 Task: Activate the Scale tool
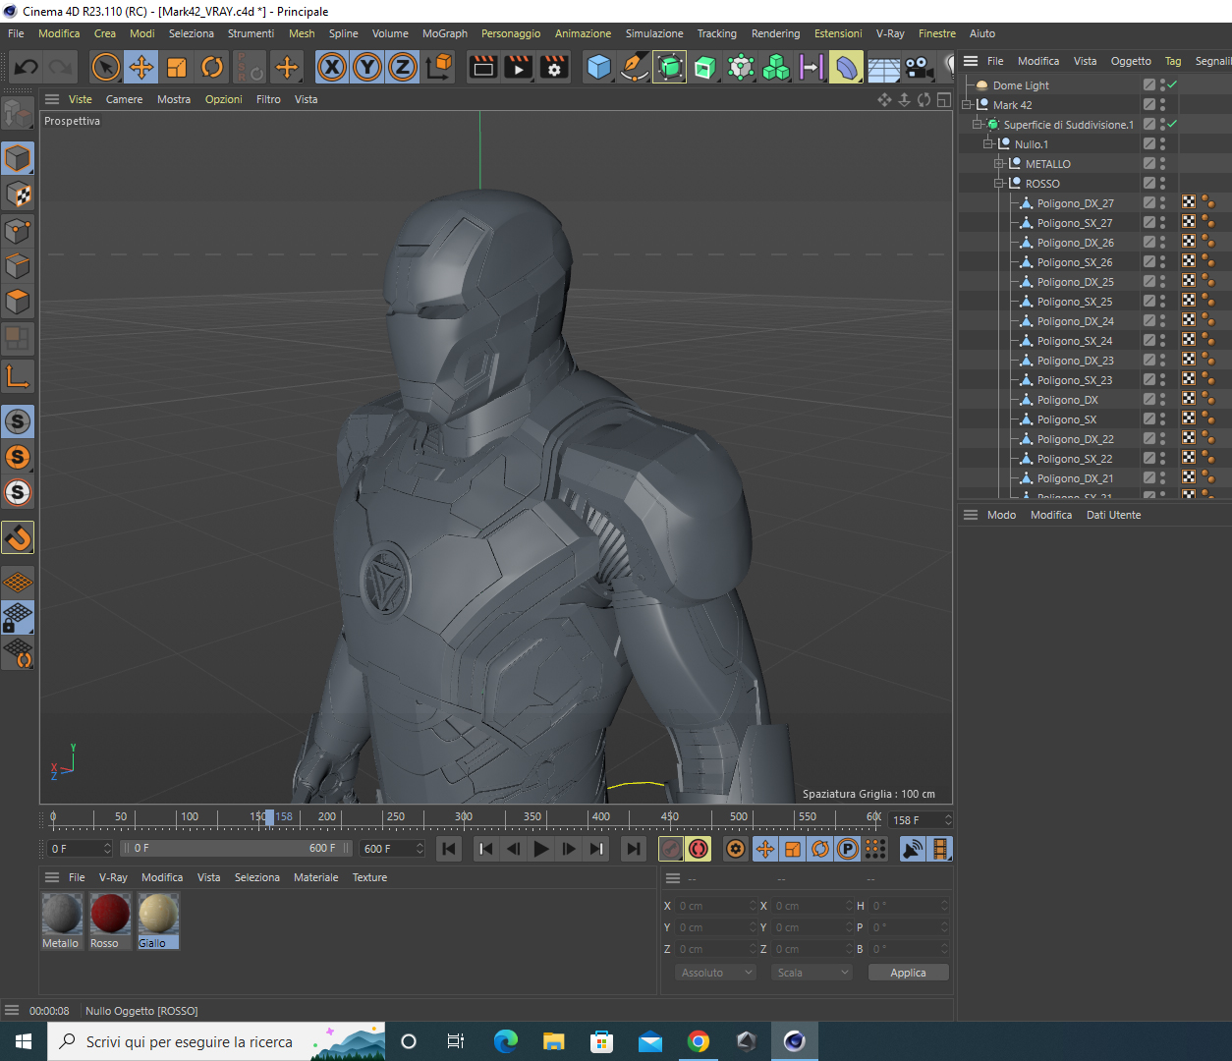pos(177,67)
